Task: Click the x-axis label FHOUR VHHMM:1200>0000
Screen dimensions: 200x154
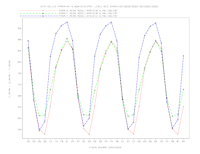Action: (x=105, y=147)
